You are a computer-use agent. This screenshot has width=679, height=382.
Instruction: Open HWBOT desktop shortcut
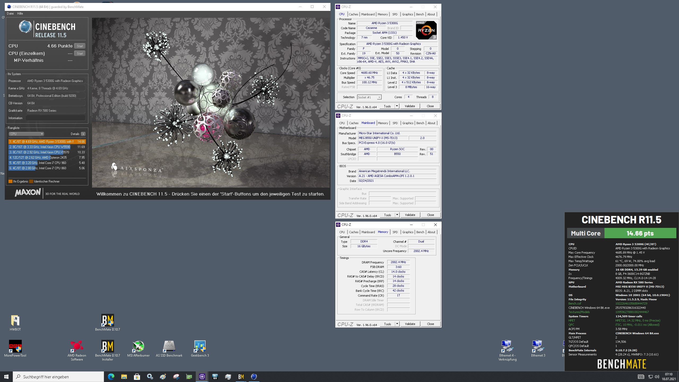click(x=15, y=323)
